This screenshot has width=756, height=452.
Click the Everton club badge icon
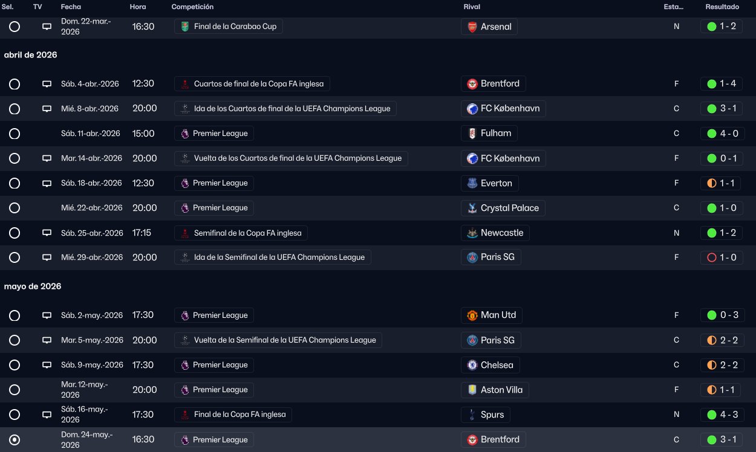point(472,183)
